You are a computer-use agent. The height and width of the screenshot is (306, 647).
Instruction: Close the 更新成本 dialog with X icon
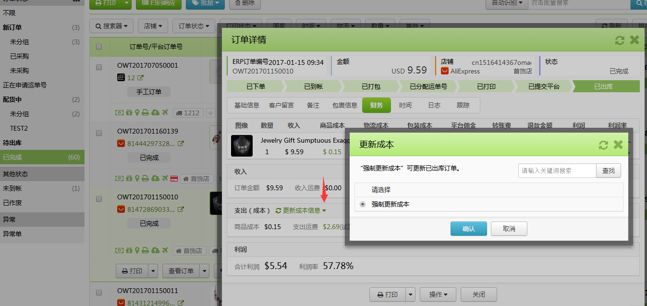pyautogui.click(x=618, y=145)
